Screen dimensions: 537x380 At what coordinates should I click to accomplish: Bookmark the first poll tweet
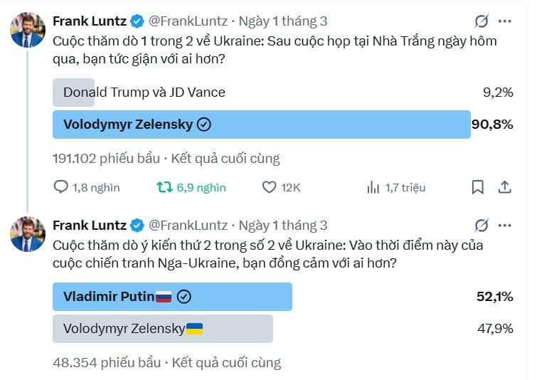(478, 187)
